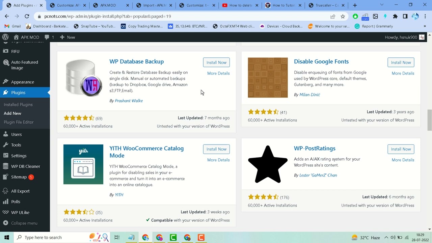Viewport: 432px width, 243px height.
Task: Open the Windows Start menu
Action: tap(7, 237)
